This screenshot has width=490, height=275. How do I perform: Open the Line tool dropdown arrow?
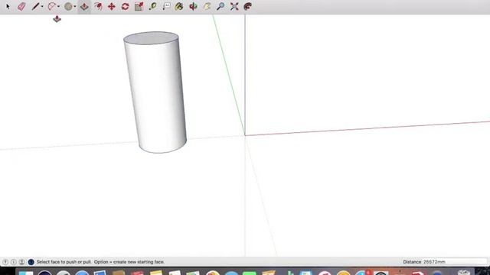[x=42, y=7]
